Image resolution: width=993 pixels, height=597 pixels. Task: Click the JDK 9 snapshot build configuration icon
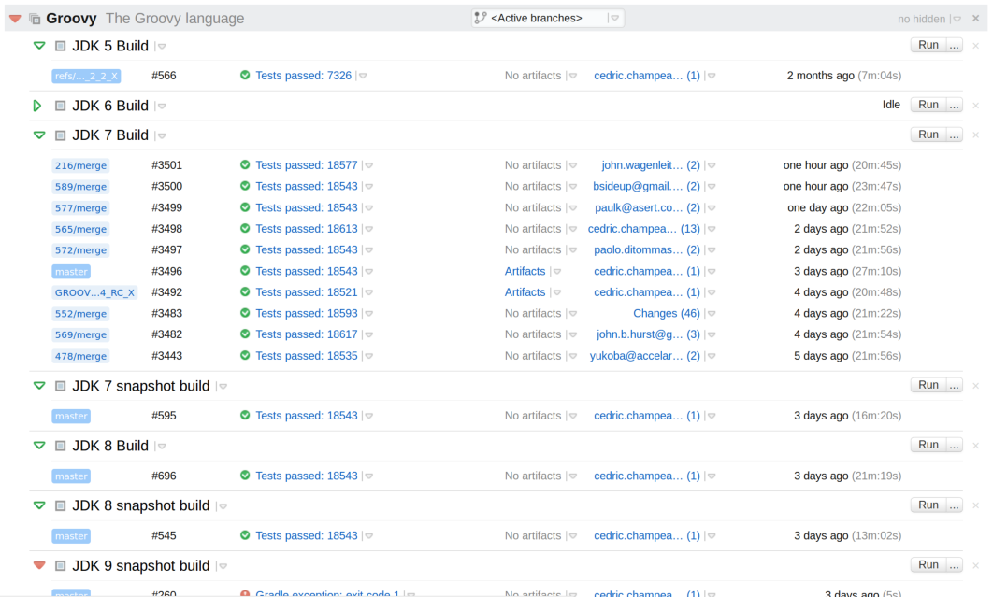point(60,566)
